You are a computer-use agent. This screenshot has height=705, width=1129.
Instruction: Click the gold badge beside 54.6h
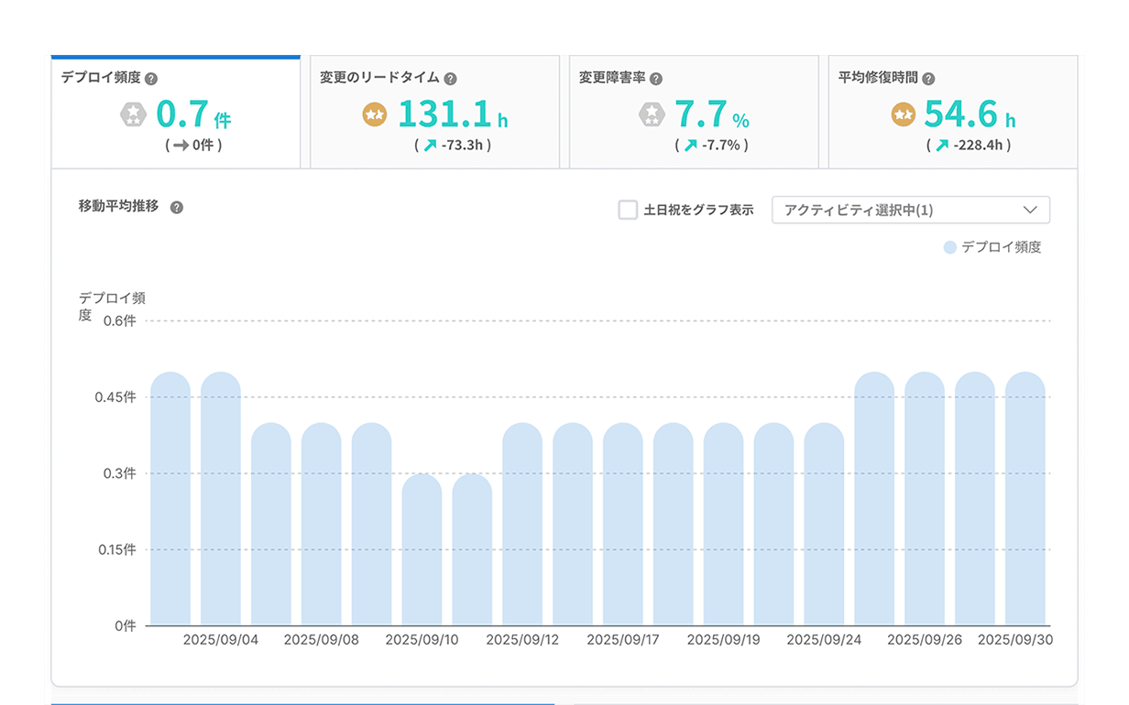pyautogui.click(x=904, y=114)
